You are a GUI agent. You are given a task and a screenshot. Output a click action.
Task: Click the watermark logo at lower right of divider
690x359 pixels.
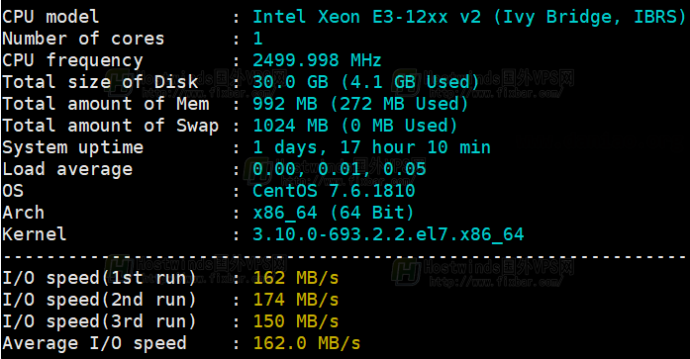(x=406, y=272)
